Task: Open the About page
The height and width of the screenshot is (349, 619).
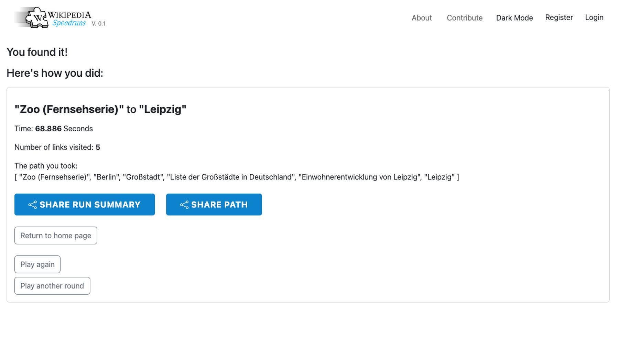Action: pyautogui.click(x=422, y=18)
